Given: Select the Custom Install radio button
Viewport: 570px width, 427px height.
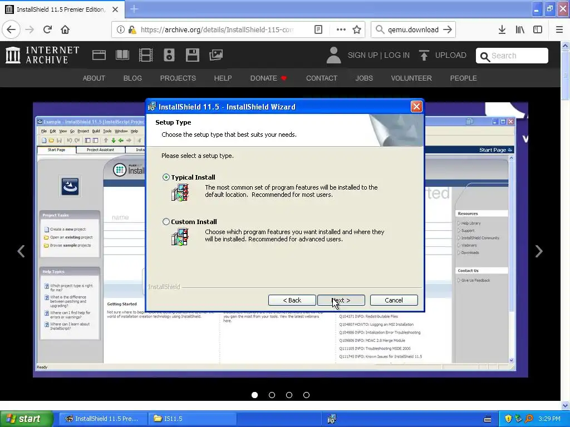Looking at the screenshot, I should pyautogui.click(x=166, y=221).
